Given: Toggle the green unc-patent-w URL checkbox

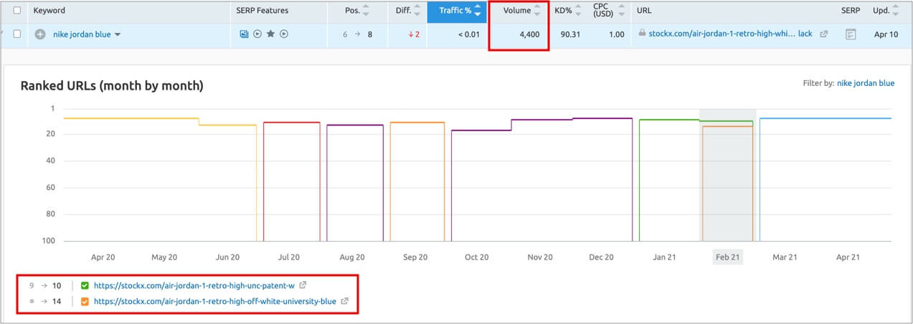Looking at the screenshot, I should 85,285.
